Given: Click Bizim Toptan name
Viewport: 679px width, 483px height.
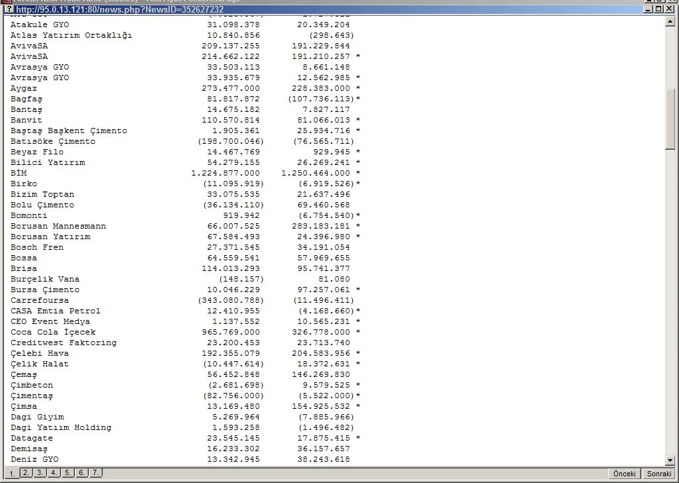Looking at the screenshot, I should pos(42,194).
